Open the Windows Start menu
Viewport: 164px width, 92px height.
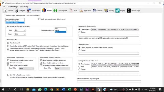point(3,89)
